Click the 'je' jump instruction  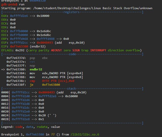31,85
